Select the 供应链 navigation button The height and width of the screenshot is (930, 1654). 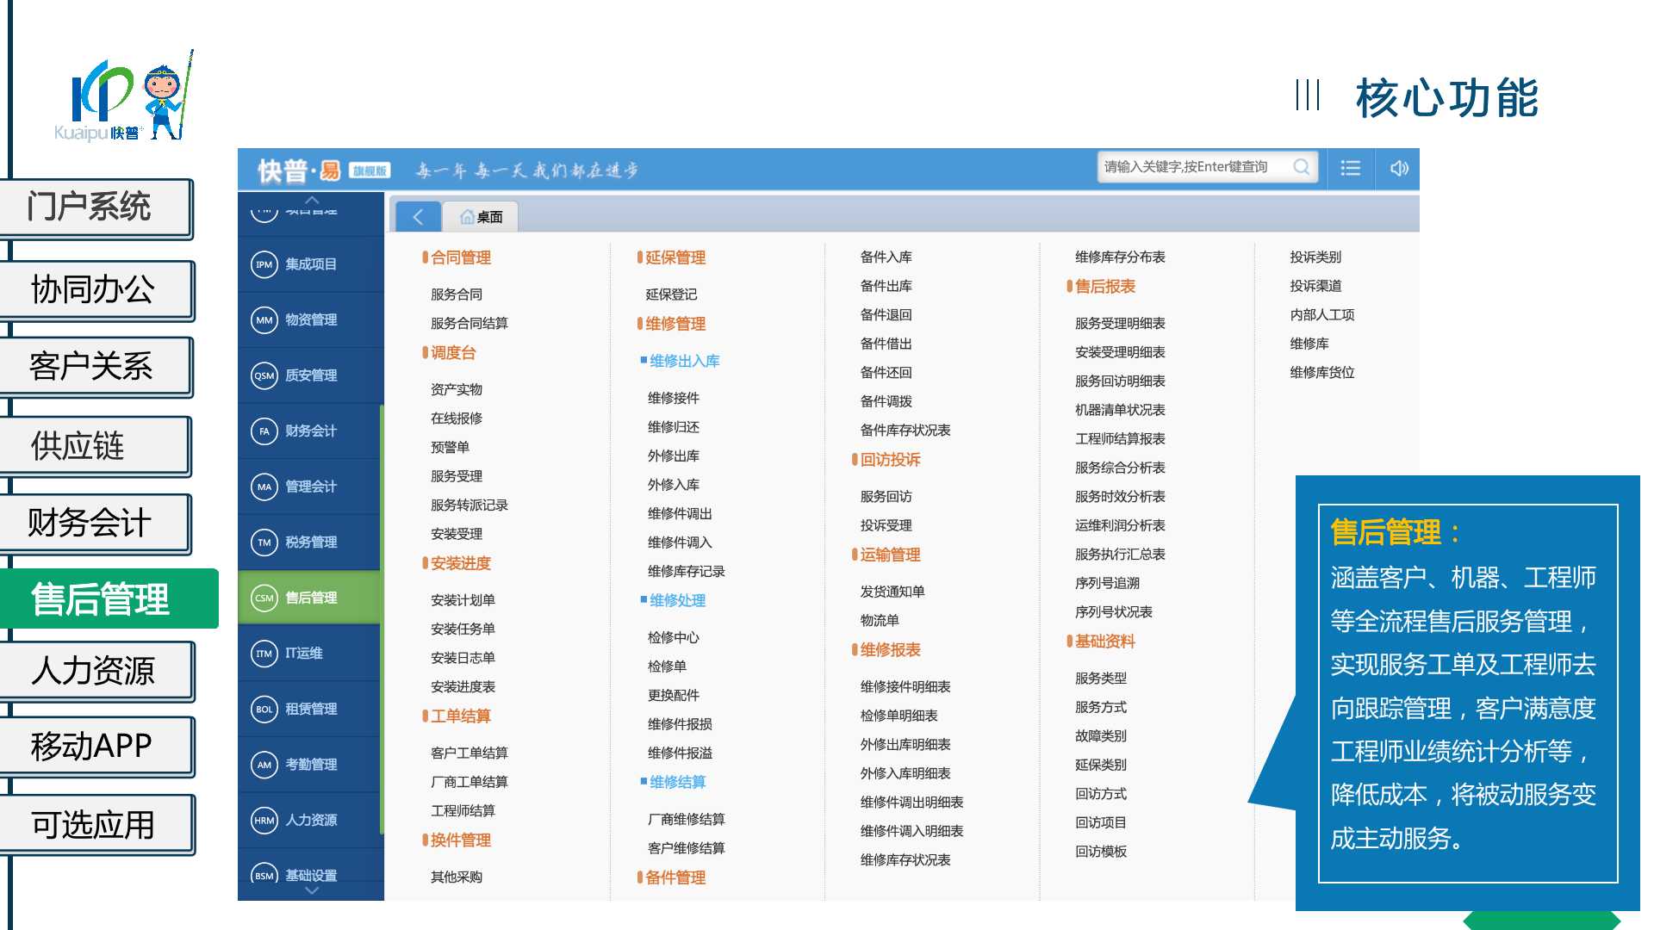click(79, 446)
